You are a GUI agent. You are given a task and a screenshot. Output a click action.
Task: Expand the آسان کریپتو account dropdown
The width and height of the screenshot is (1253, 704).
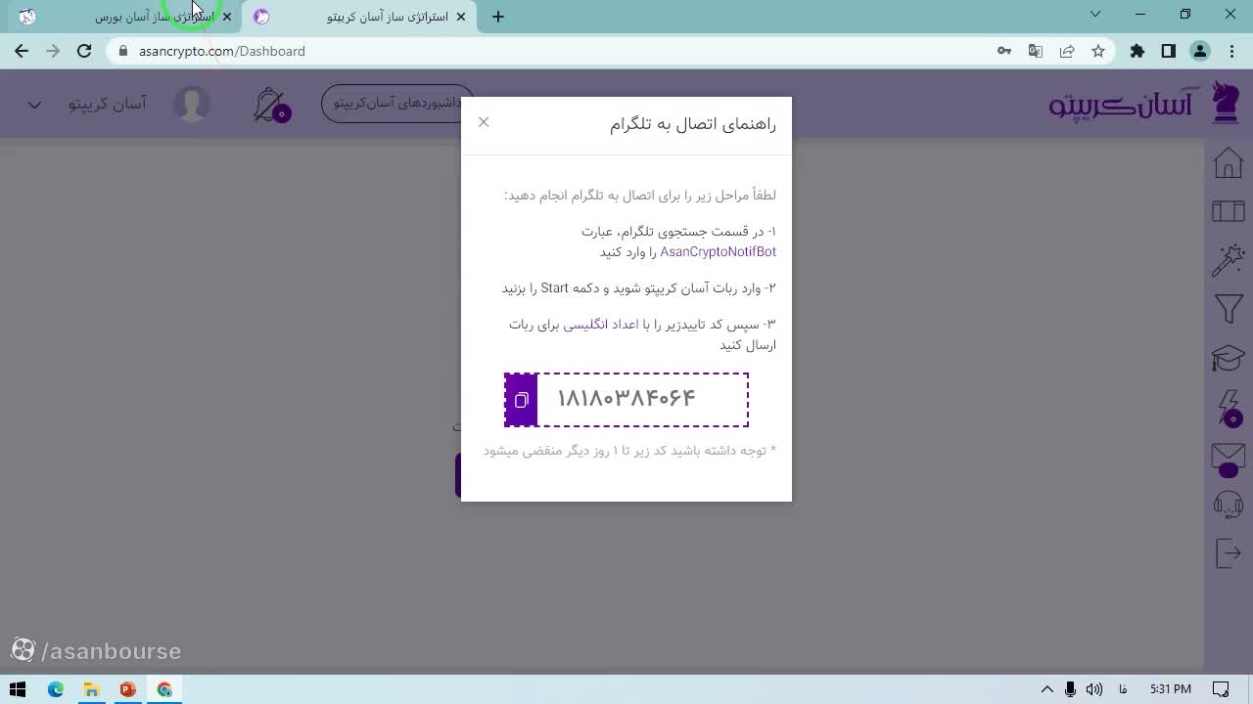(x=34, y=105)
